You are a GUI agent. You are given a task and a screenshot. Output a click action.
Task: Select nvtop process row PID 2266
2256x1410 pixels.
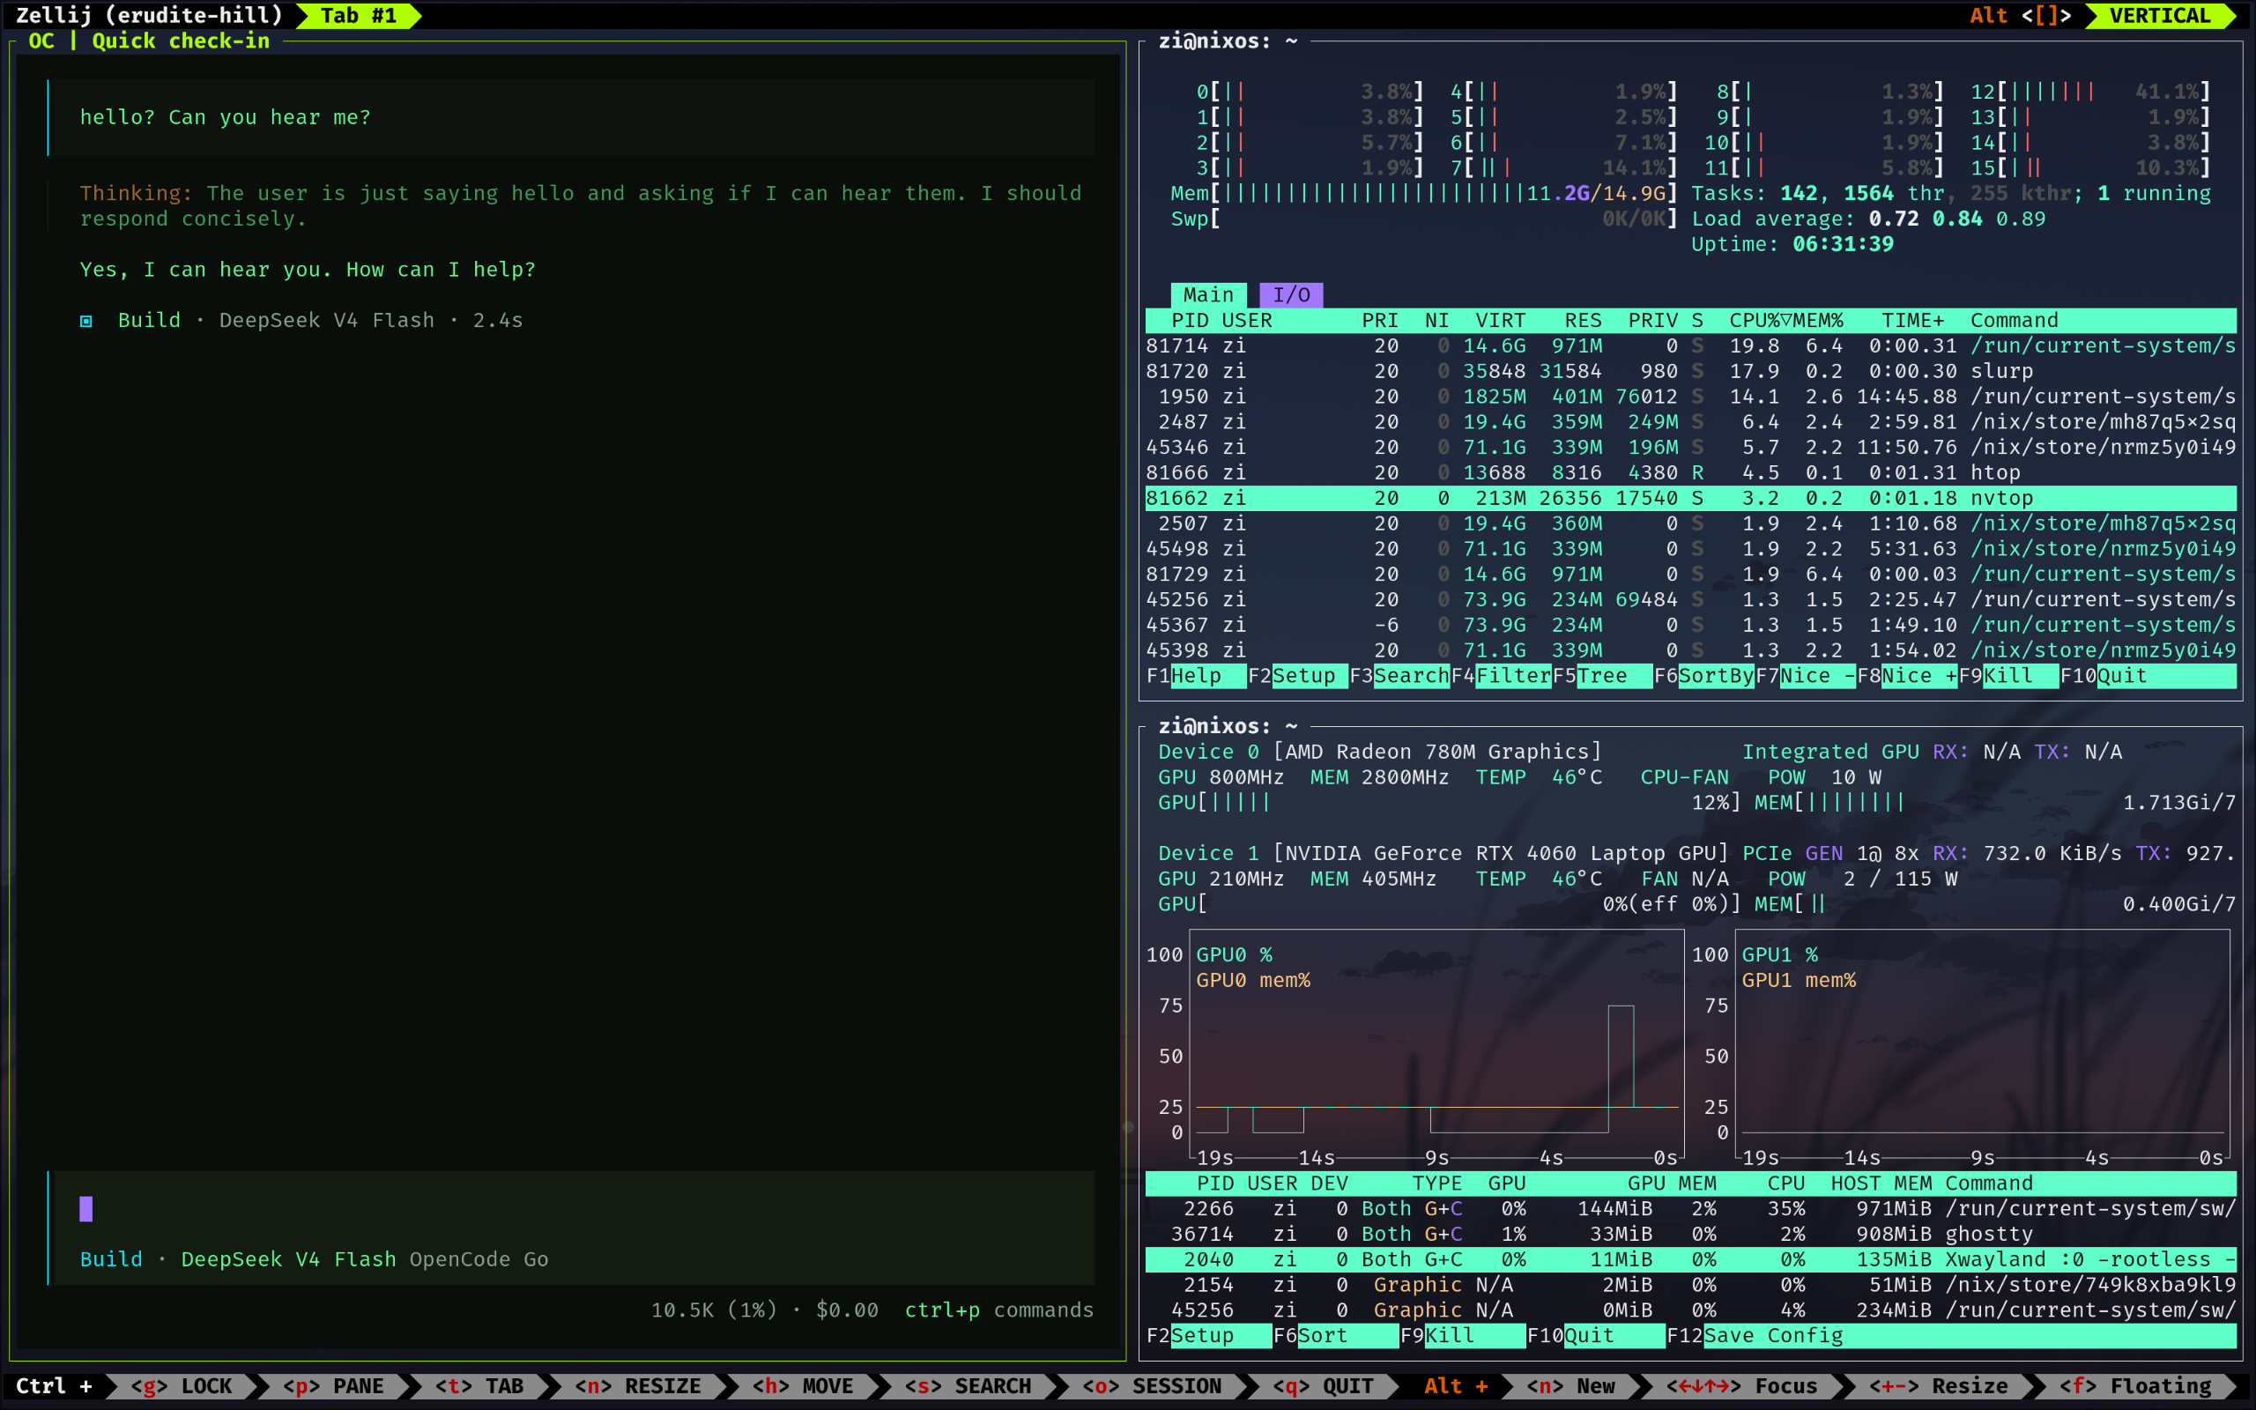1691,1209
